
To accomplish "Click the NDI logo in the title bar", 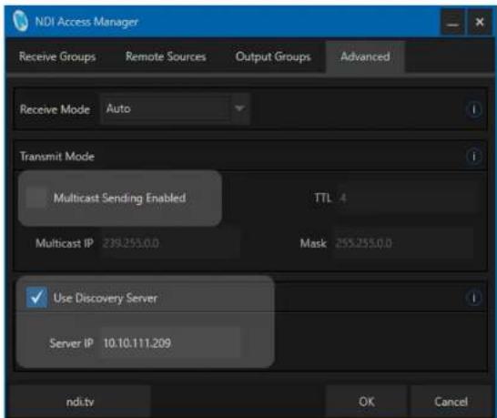I will pos(20,21).
